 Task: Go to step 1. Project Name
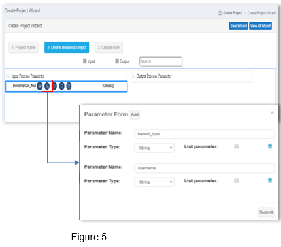tap(24, 48)
